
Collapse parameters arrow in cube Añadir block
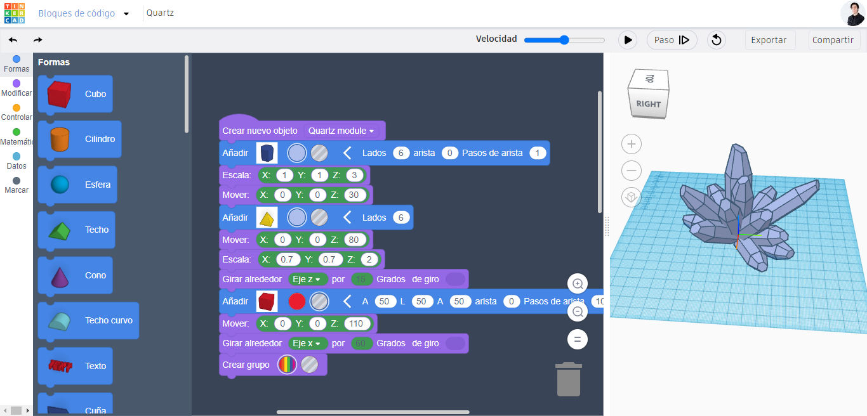[347, 301]
